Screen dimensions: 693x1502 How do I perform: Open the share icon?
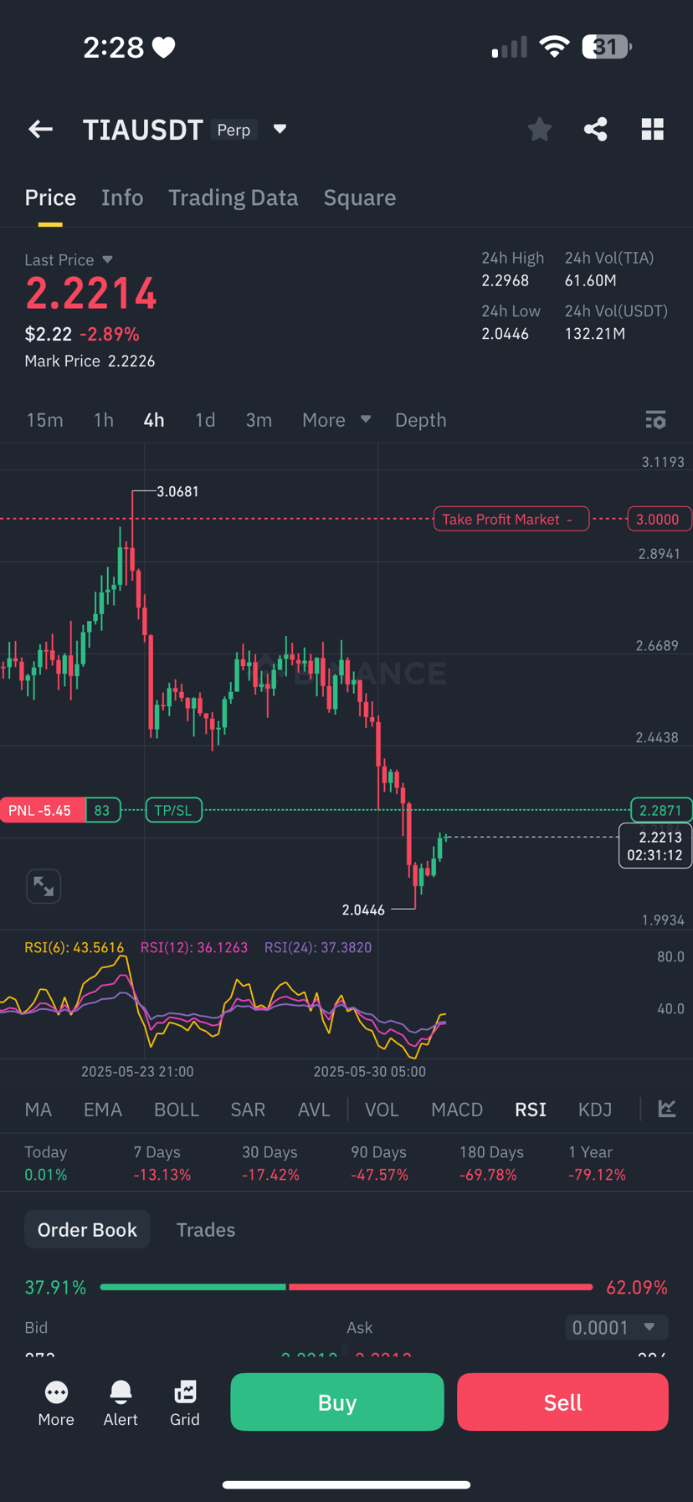pyautogui.click(x=595, y=129)
